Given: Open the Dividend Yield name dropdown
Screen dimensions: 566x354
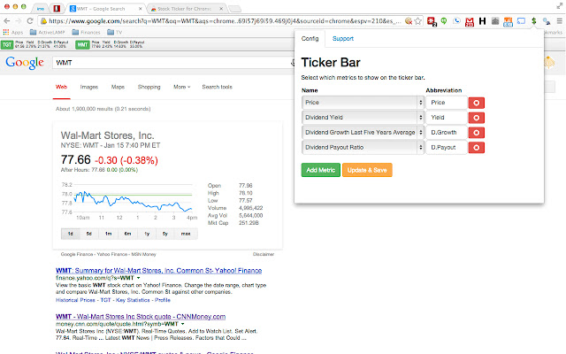Looking at the screenshot, I should coord(363,118).
